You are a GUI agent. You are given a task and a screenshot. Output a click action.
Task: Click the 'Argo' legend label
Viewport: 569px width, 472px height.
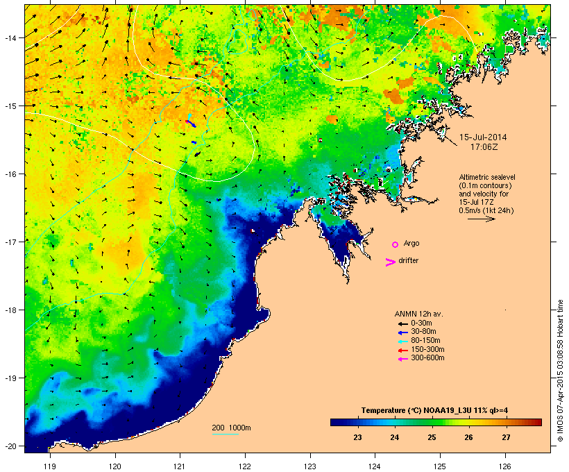[x=411, y=243]
